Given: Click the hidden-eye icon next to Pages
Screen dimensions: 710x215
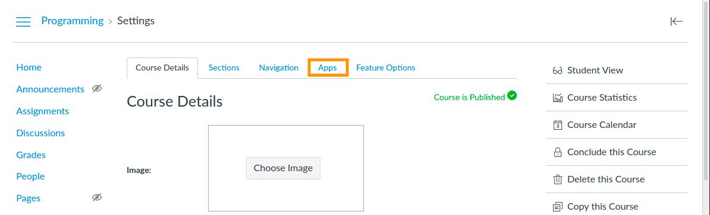Looking at the screenshot, I should (97, 197).
